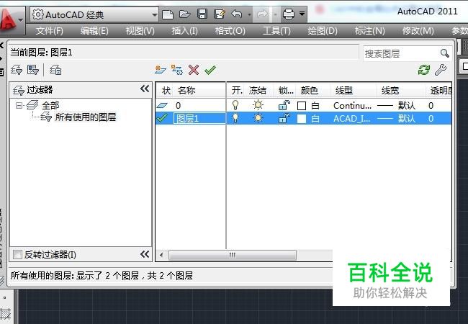The height and width of the screenshot is (324, 468).
Task: Open the quick access toolbar customize dropdown
Action: 302,14
